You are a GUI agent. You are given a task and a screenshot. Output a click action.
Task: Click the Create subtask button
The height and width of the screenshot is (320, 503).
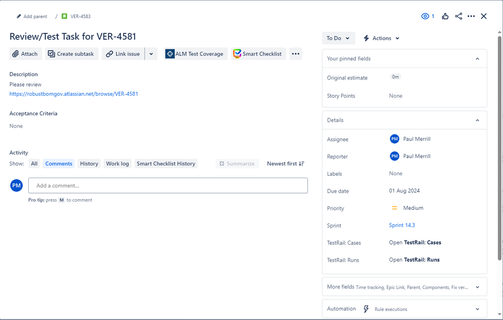[x=72, y=54]
